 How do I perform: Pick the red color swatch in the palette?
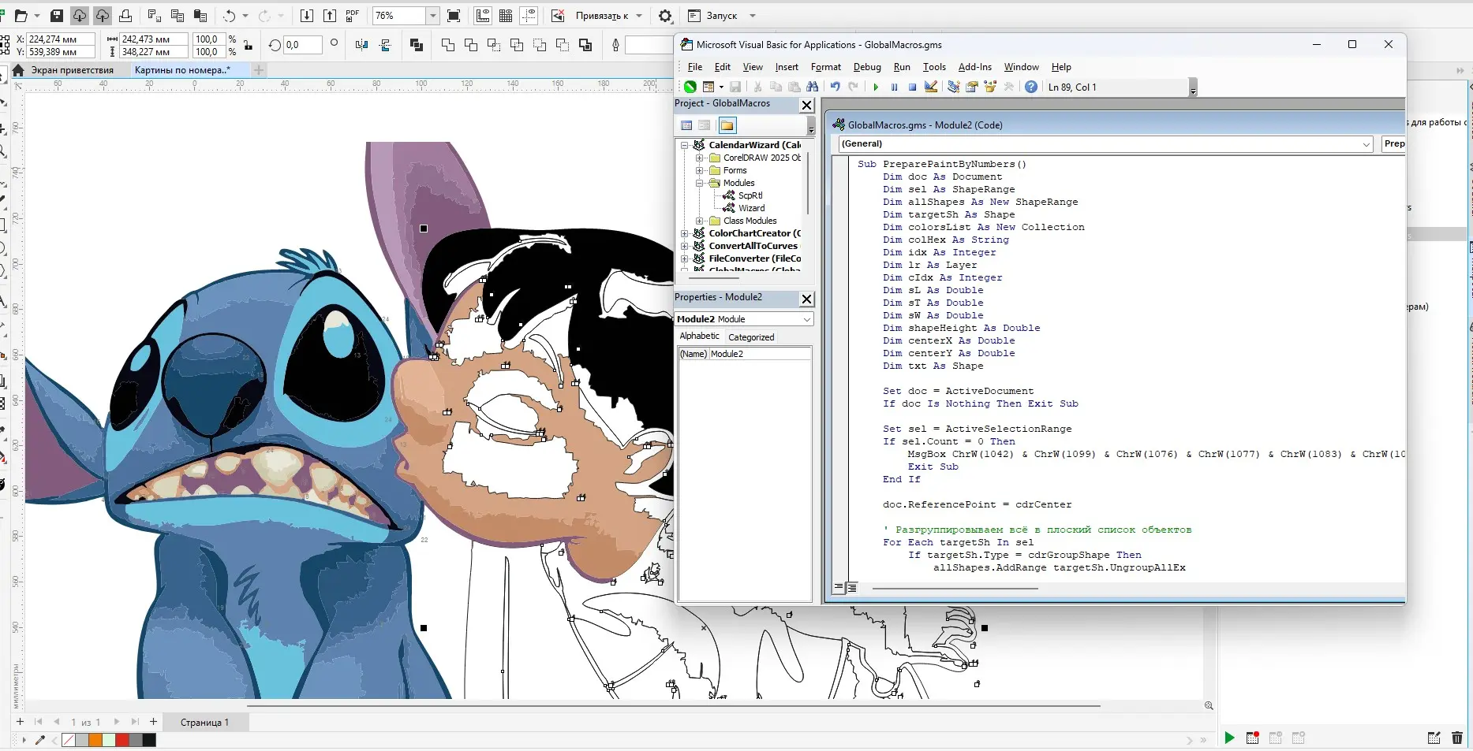point(122,740)
